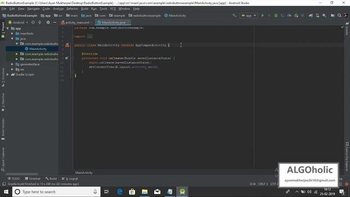350x197 pixels.
Task: Open the Analyze menu
Action: tap(59, 9)
